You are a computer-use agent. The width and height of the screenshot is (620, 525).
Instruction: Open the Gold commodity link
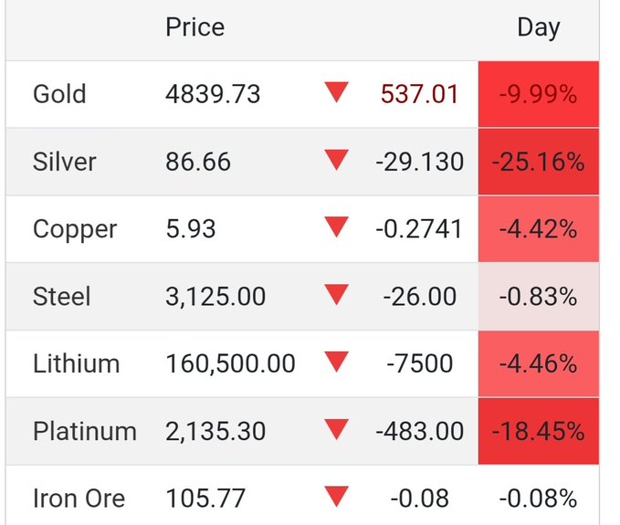(59, 94)
